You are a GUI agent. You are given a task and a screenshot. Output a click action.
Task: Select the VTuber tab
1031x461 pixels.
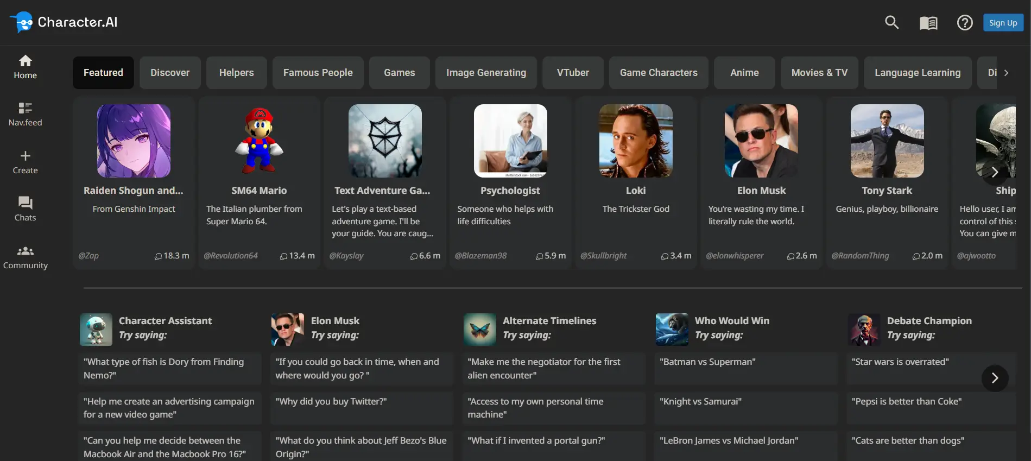point(573,73)
